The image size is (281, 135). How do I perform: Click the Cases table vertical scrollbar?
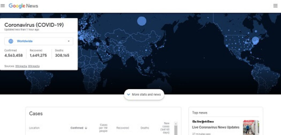click(x=176, y=130)
